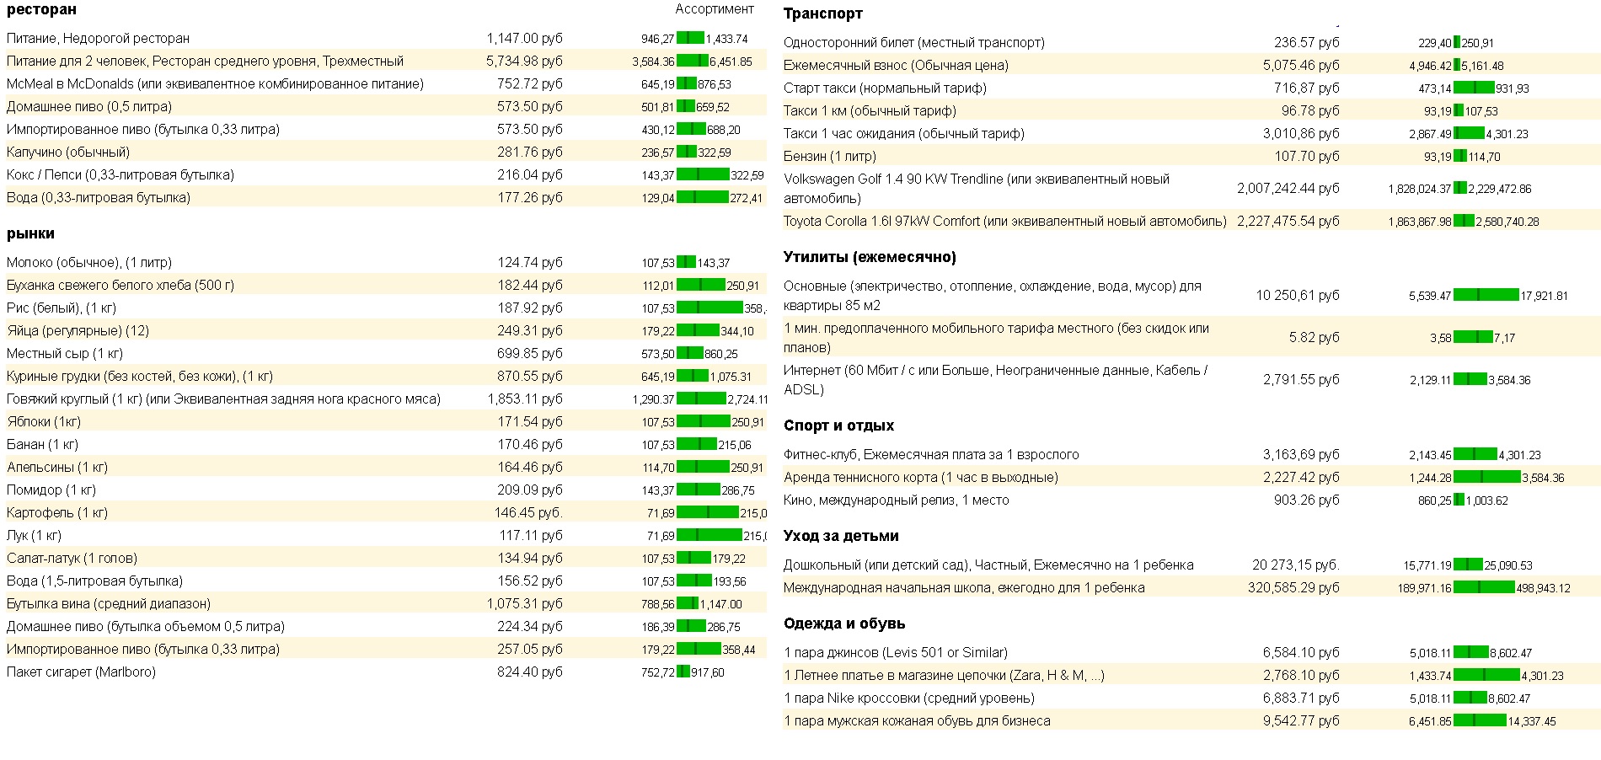
Task: Click the 'Бензин (1 литр)' label
Action: tap(830, 157)
